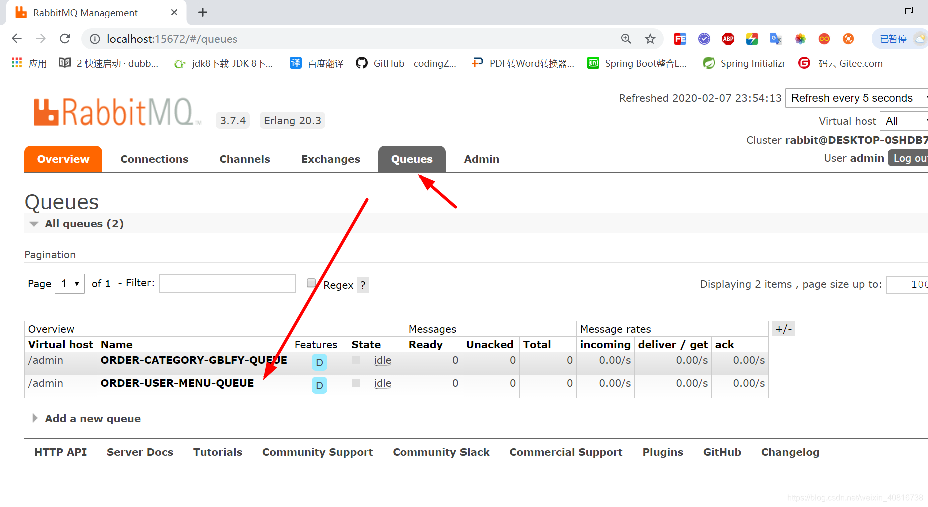Open the Gitee.com bookmark

tap(841, 63)
